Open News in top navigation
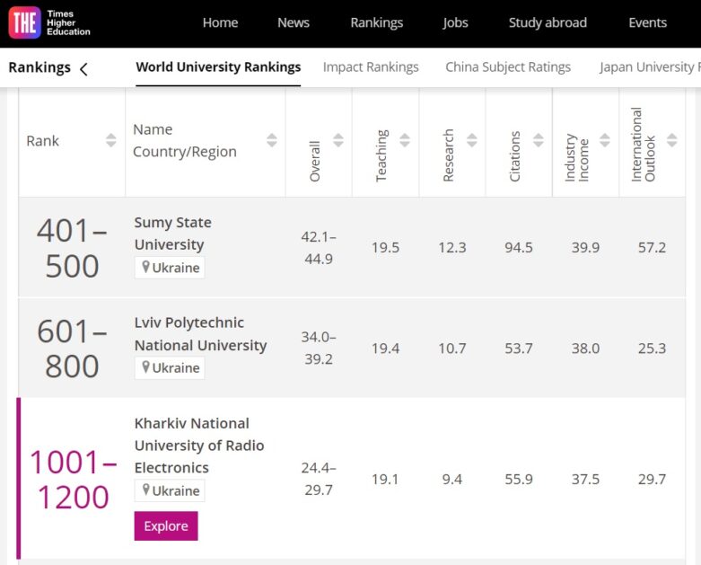The image size is (701, 565). pyautogui.click(x=294, y=22)
